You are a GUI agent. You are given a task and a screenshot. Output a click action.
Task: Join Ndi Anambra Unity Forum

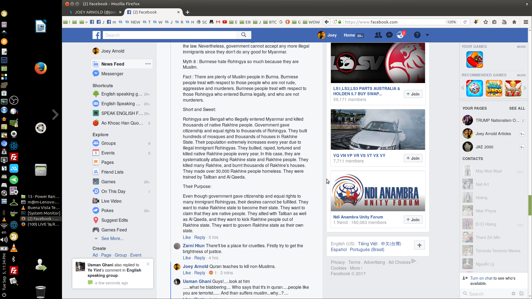413,220
